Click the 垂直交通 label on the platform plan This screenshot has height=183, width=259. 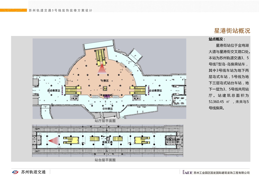tap(107, 142)
